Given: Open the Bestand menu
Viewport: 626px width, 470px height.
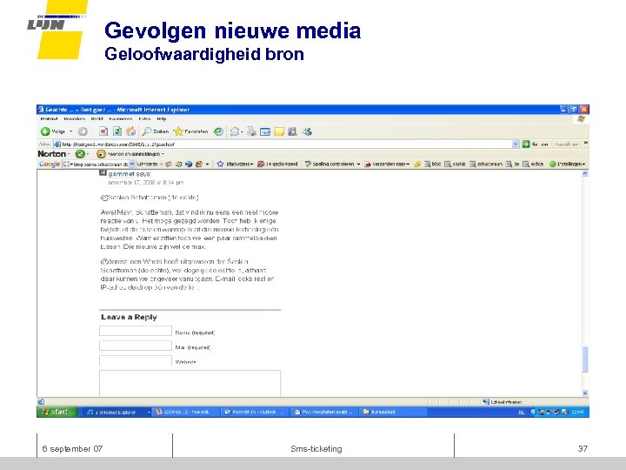Looking at the screenshot, I should click(x=49, y=119).
